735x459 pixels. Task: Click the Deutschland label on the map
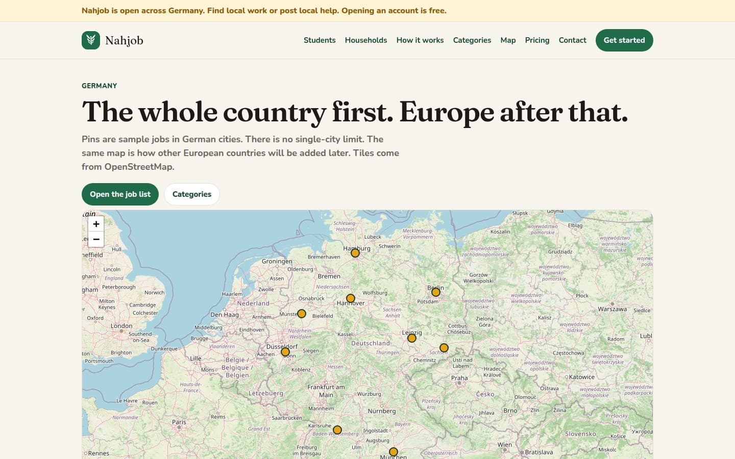pos(371,343)
